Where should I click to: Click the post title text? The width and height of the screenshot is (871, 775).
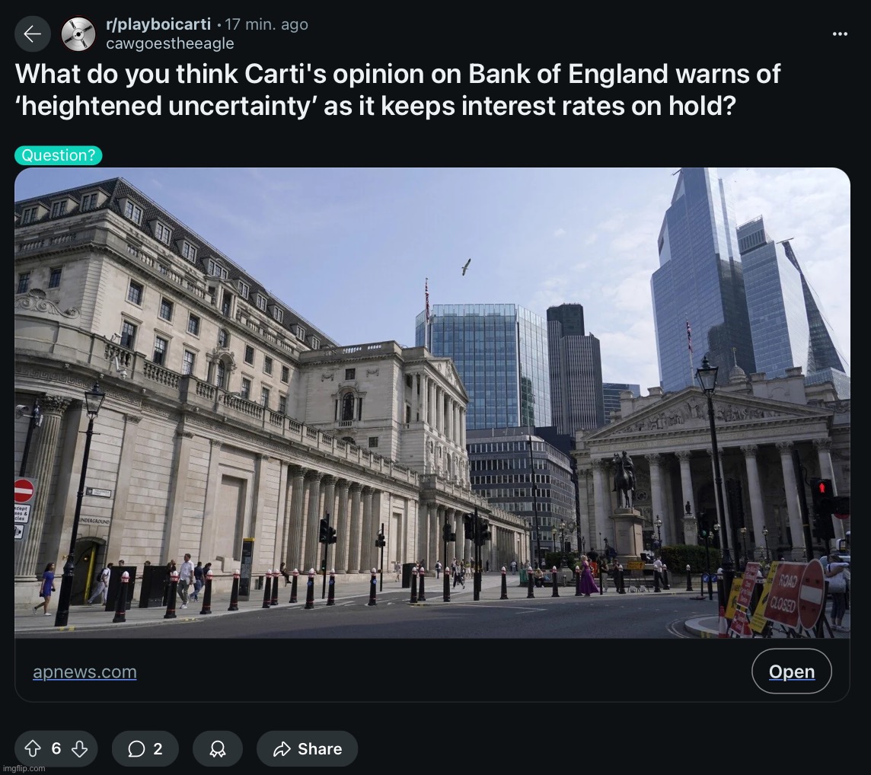pos(397,89)
